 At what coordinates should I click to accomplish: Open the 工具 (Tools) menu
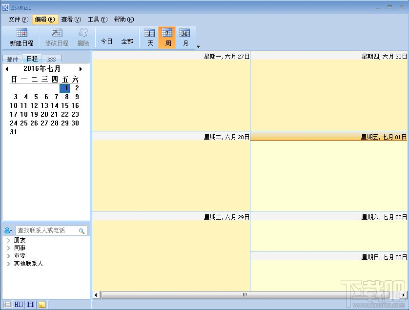coord(97,20)
